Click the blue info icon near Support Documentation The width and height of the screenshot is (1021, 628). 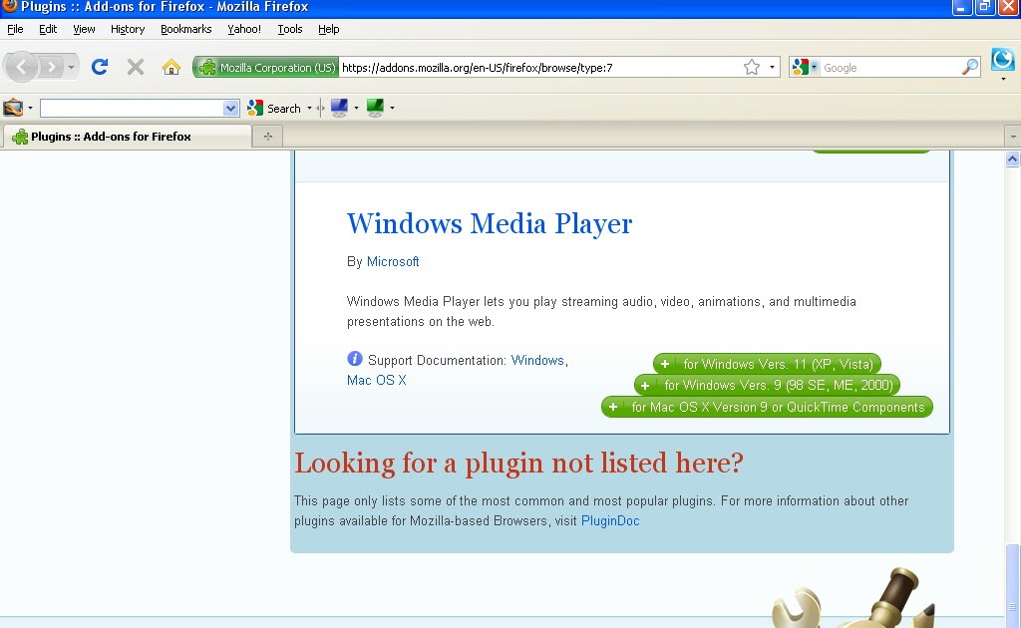[x=355, y=359]
